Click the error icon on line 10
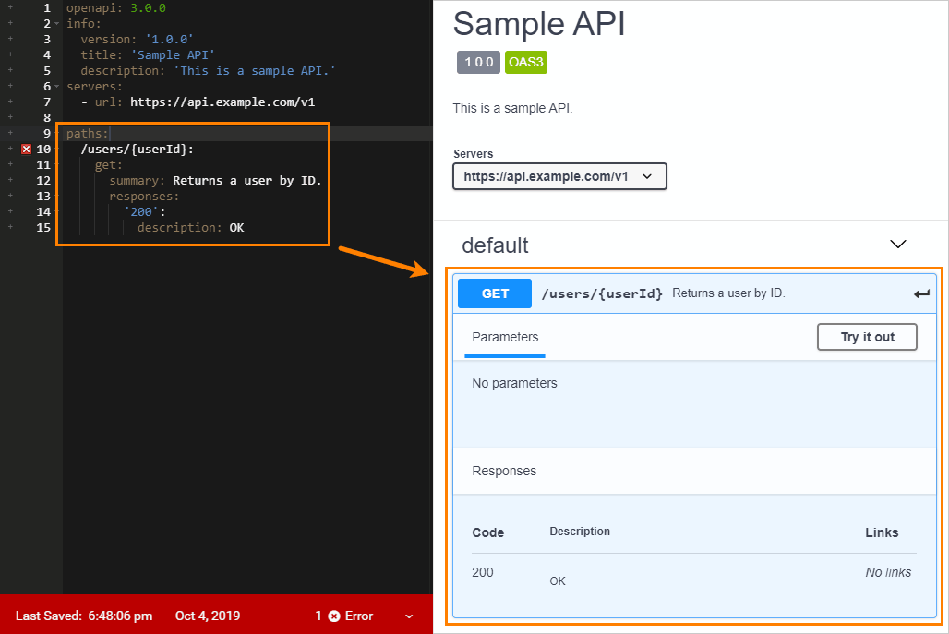The height and width of the screenshot is (634, 949). coord(26,149)
